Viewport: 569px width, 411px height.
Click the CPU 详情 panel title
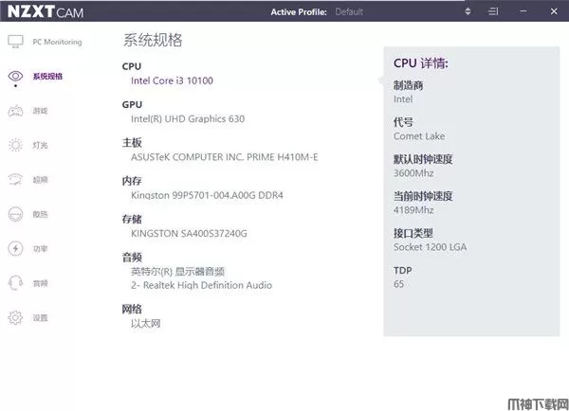(x=421, y=63)
